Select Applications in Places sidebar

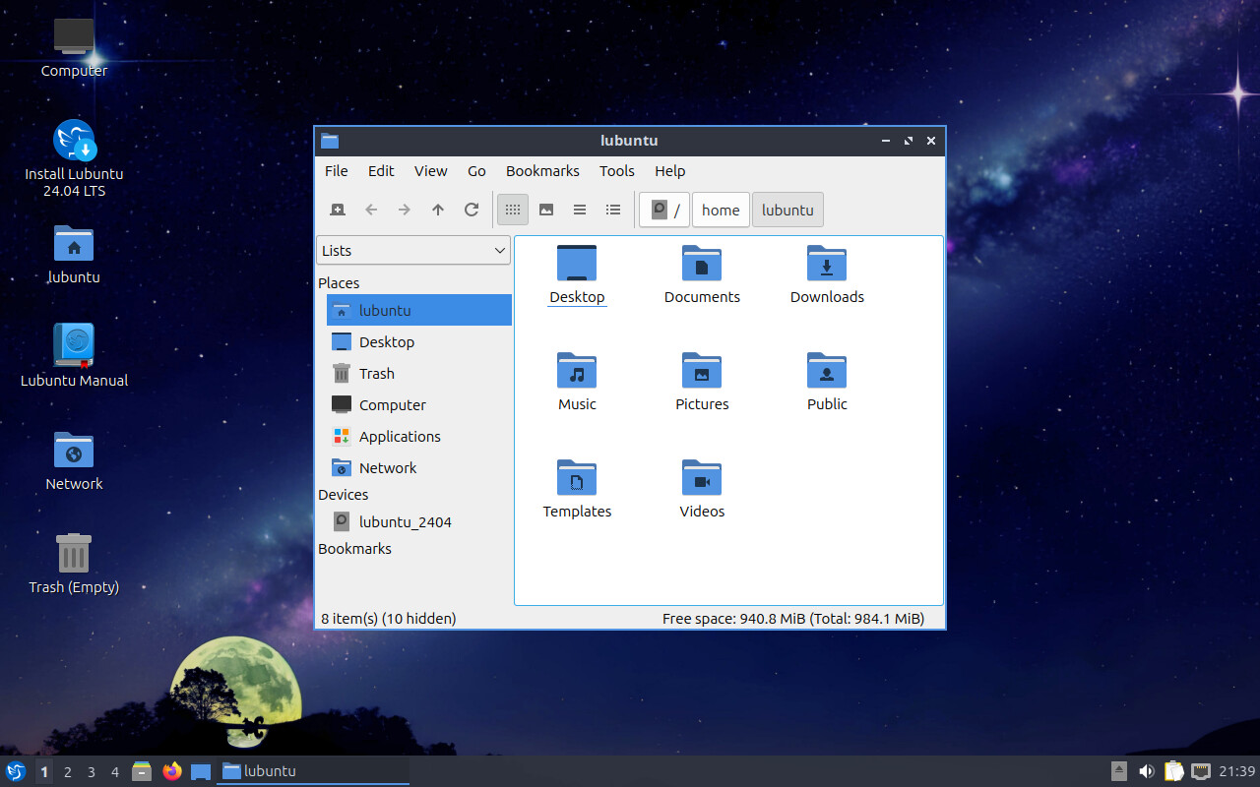419,436
